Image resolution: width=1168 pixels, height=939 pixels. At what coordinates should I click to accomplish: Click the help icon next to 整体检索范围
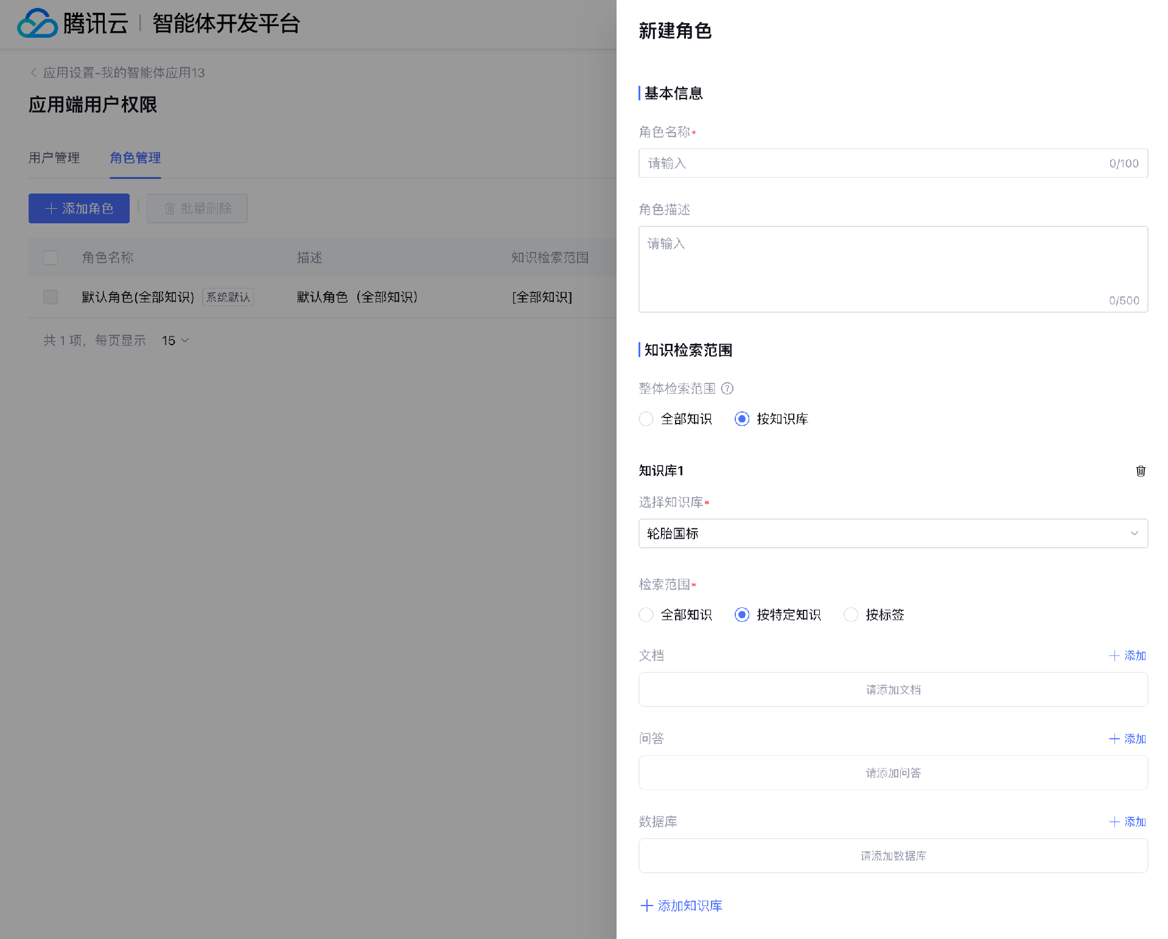pyautogui.click(x=727, y=388)
